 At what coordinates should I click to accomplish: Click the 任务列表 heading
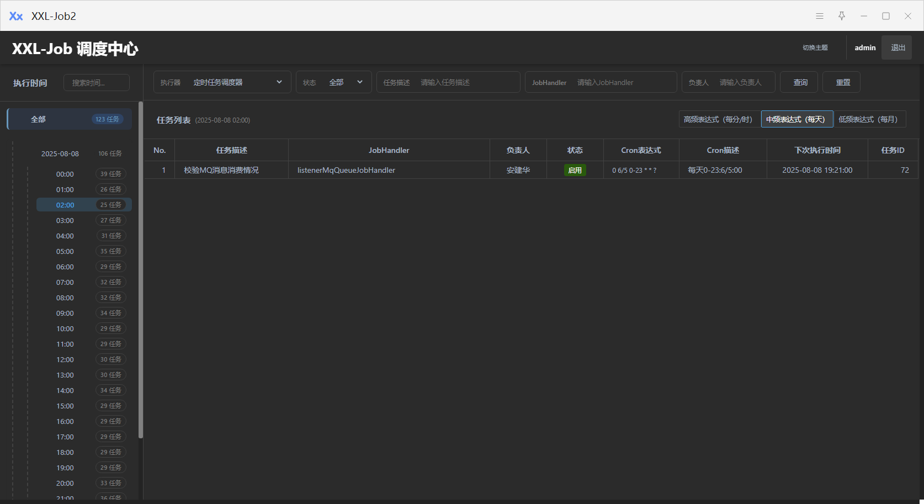tap(173, 120)
